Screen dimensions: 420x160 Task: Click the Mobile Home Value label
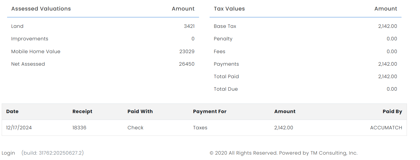(x=36, y=51)
